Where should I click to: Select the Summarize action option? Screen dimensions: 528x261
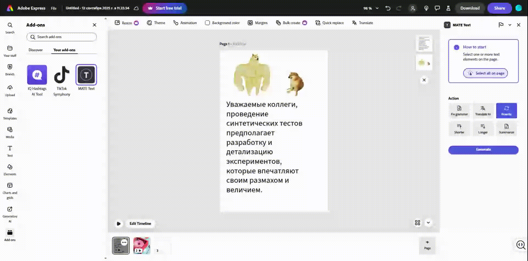coord(506,129)
